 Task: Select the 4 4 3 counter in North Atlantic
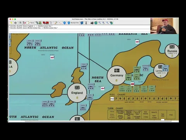(x=38, y=43)
